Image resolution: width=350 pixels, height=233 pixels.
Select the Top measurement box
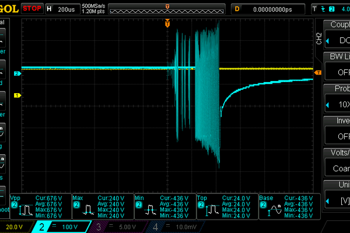[228, 207]
